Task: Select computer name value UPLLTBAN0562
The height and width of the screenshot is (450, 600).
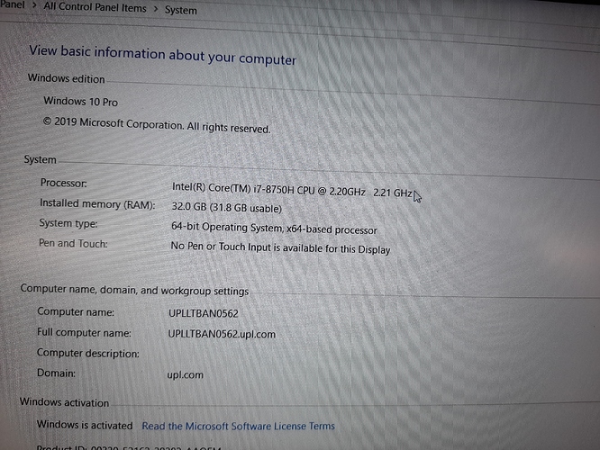Action: 204,313
